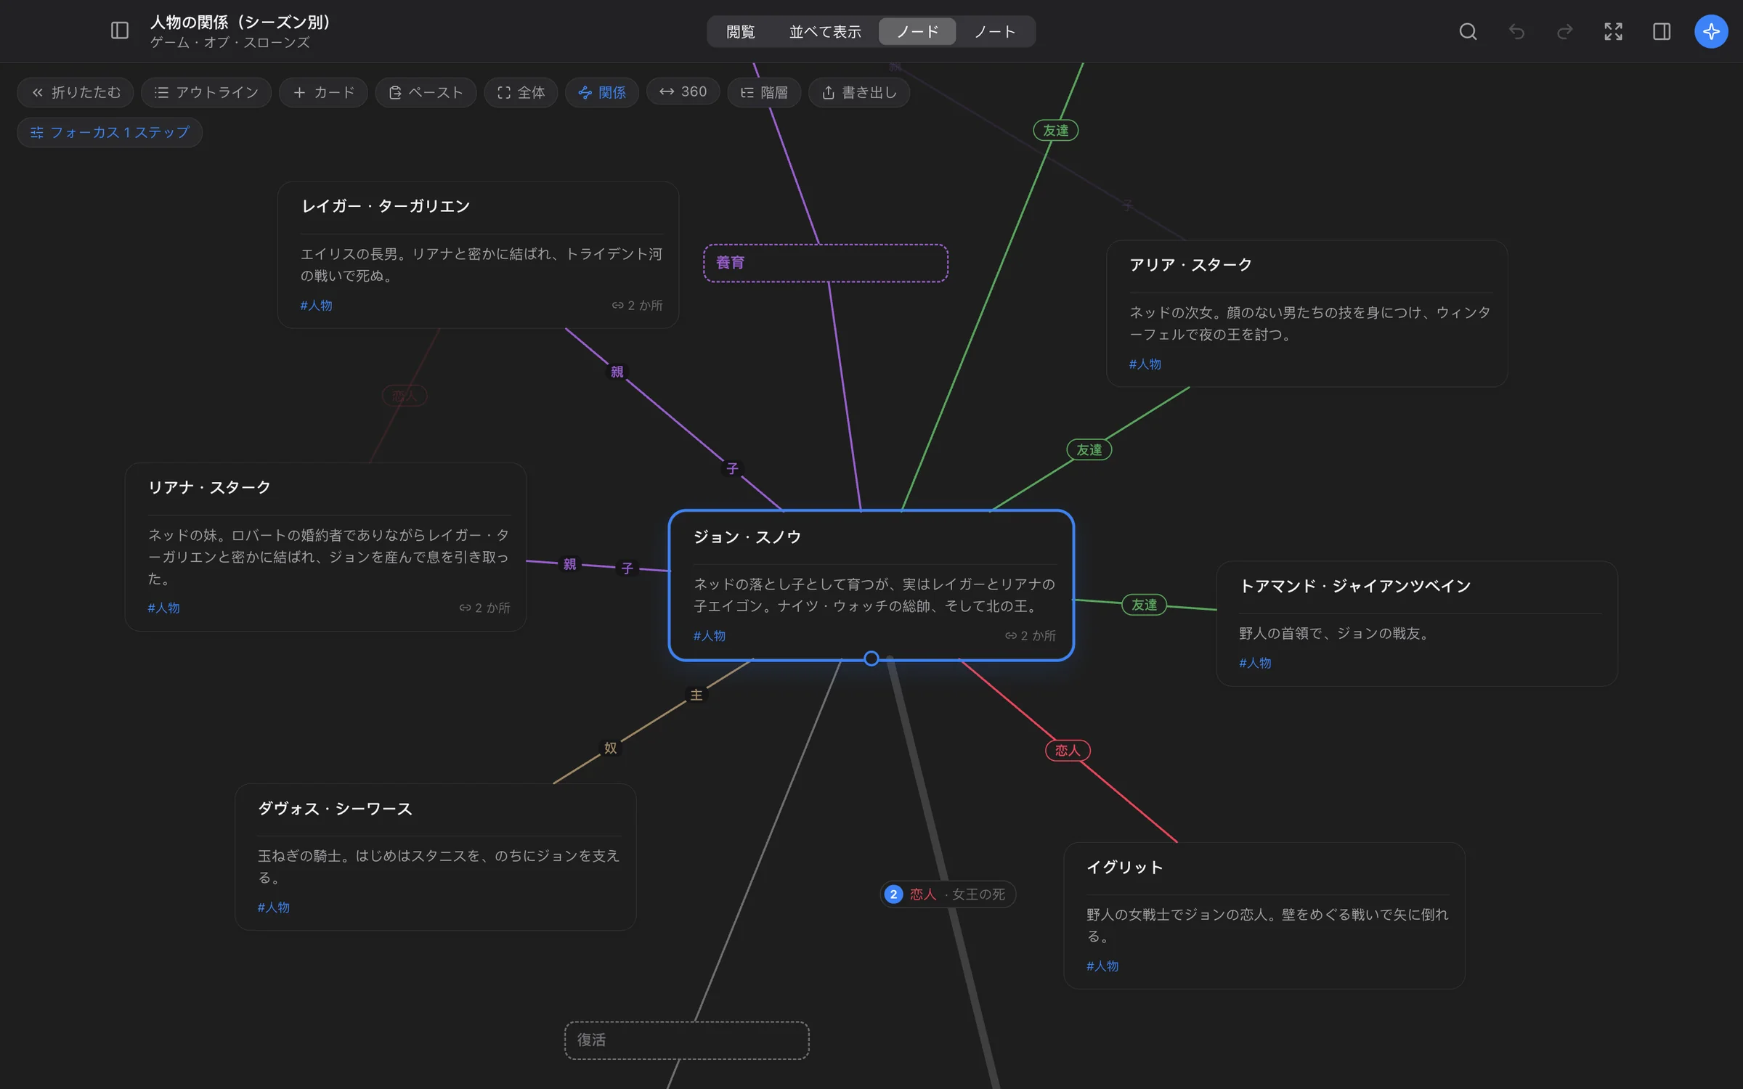Screen dimensions: 1743x1089
Task: Add a new card with カード button
Action: pos(323,92)
